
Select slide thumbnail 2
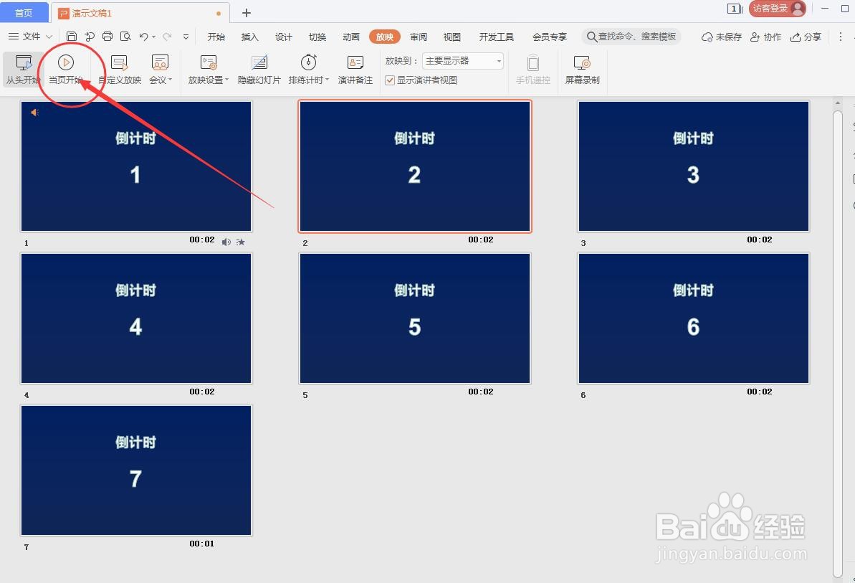tap(415, 166)
